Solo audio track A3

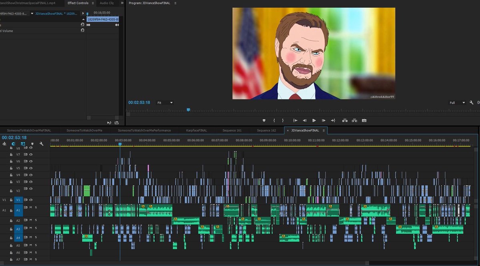click(36, 228)
